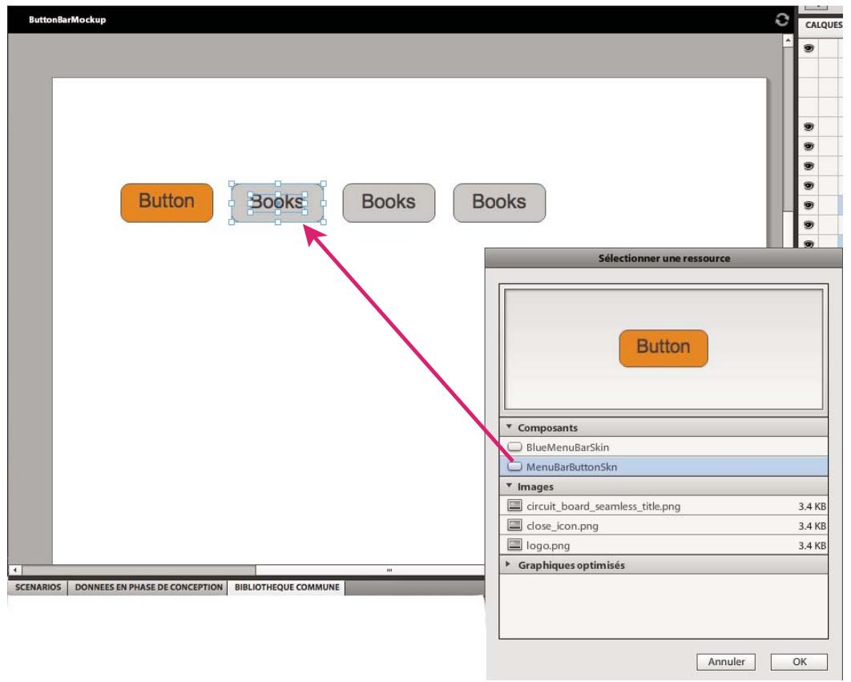Collapse the Composants section
The height and width of the screenshot is (682, 851).
tap(509, 427)
